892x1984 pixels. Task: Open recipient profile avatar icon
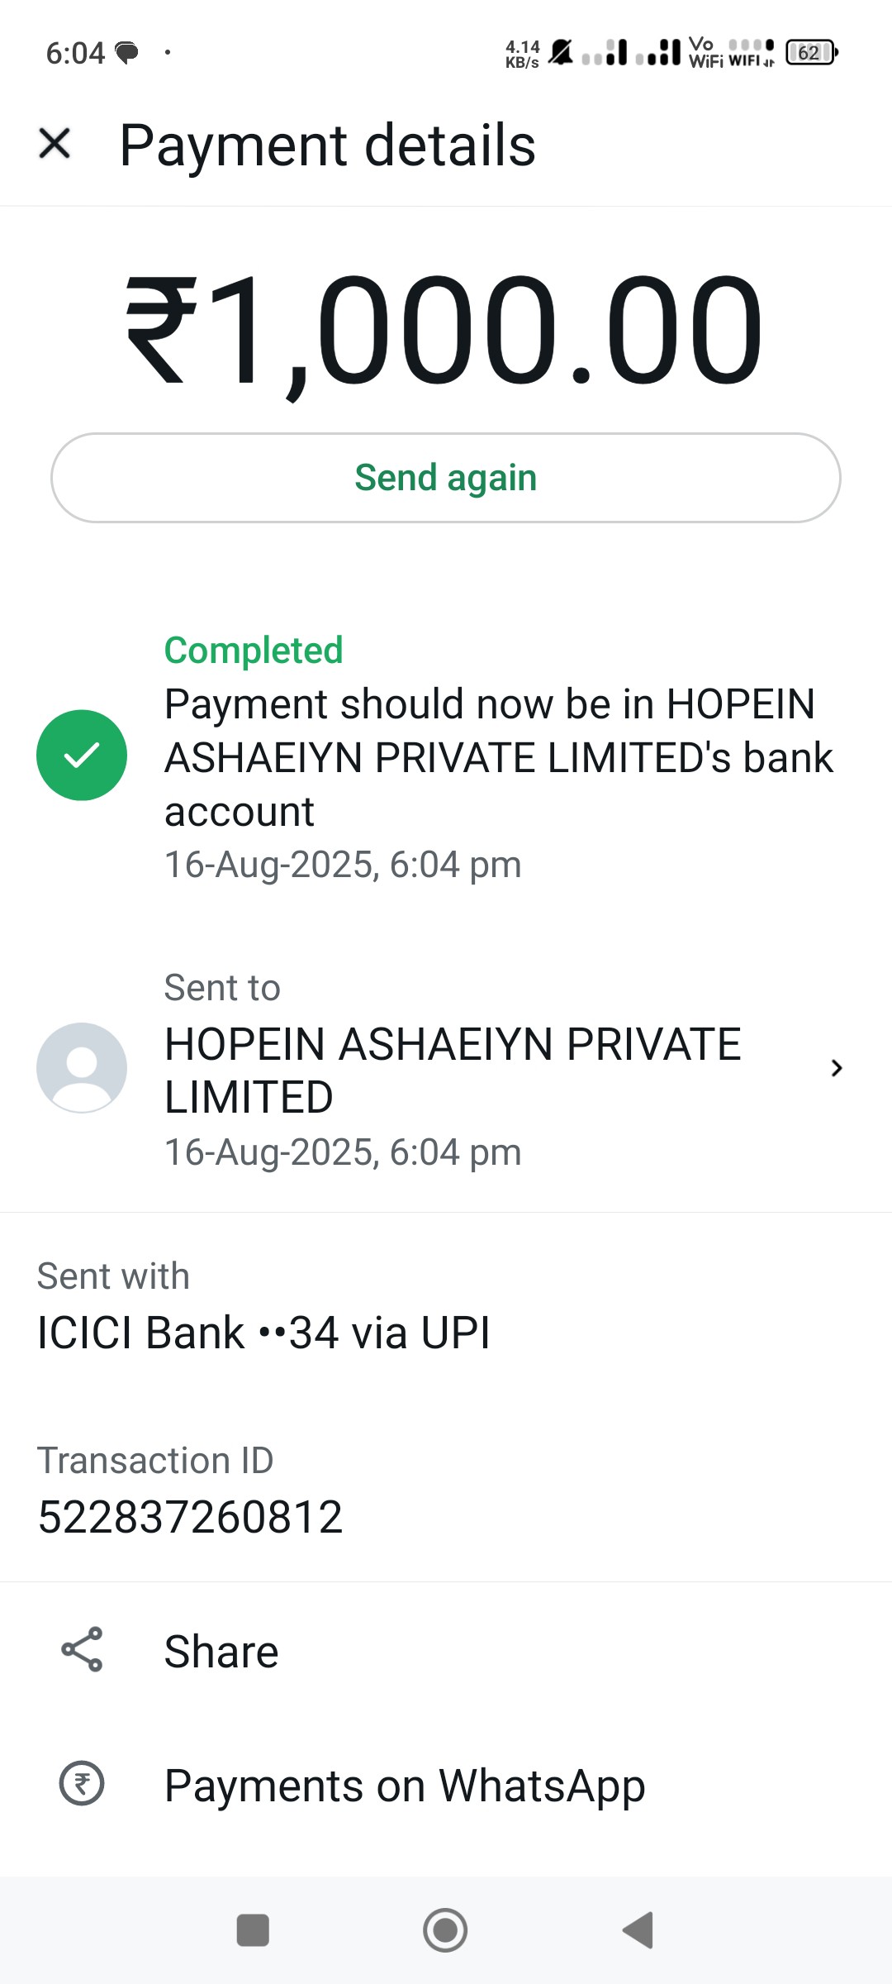82,1068
